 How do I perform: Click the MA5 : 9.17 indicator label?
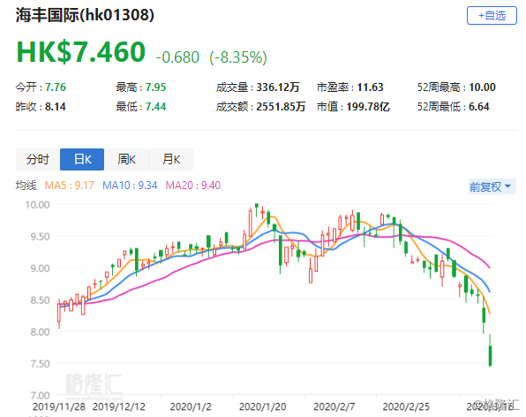[69, 186]
